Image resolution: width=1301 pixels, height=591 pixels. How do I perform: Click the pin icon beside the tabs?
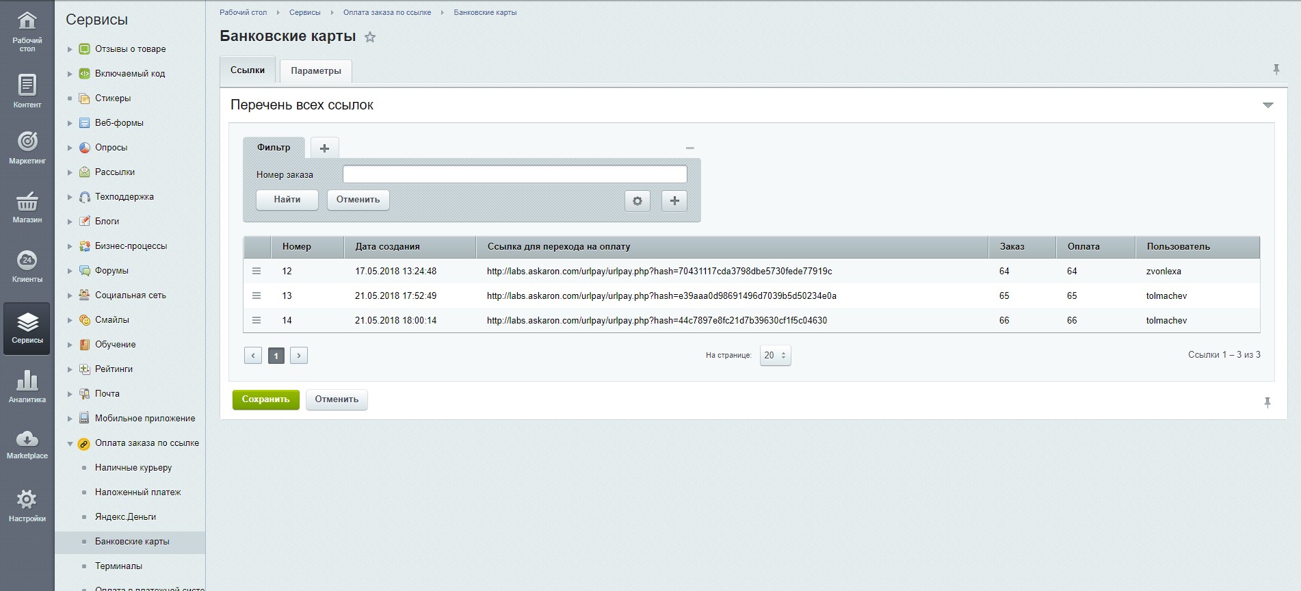click(1276, 69)
